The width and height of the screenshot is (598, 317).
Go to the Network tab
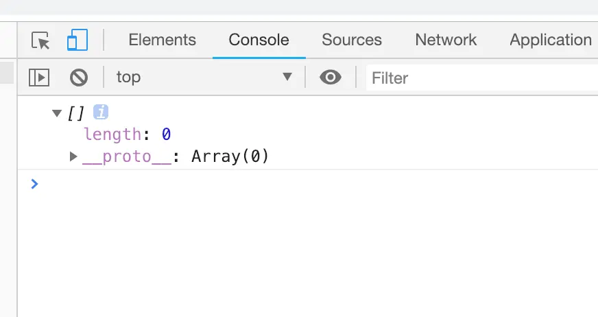[x=446, y=40]
